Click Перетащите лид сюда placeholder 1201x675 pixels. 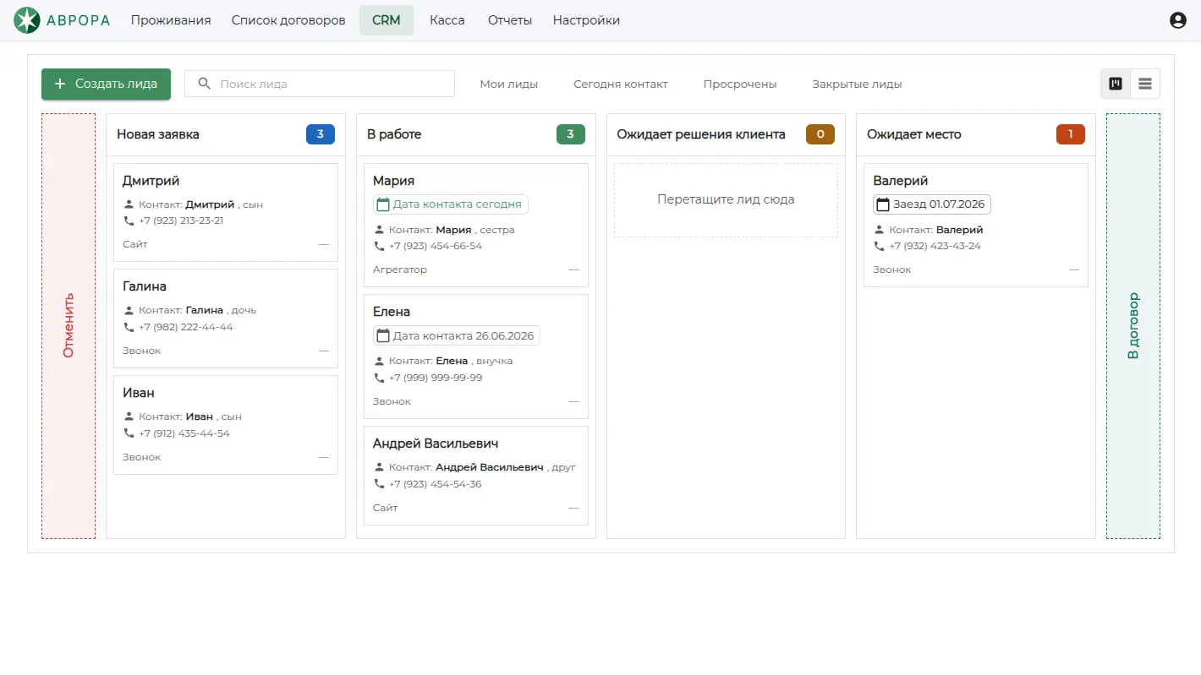click(x=726, y=200)
